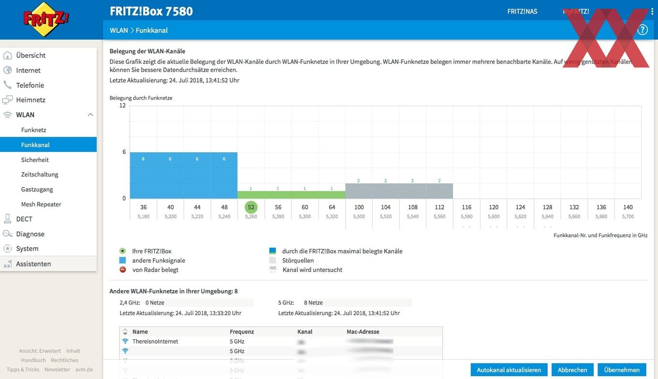Image resolution: width=658 pixels, height=379 pixels.
Task: Open DECT menu
Action: [x=24, y=219]
